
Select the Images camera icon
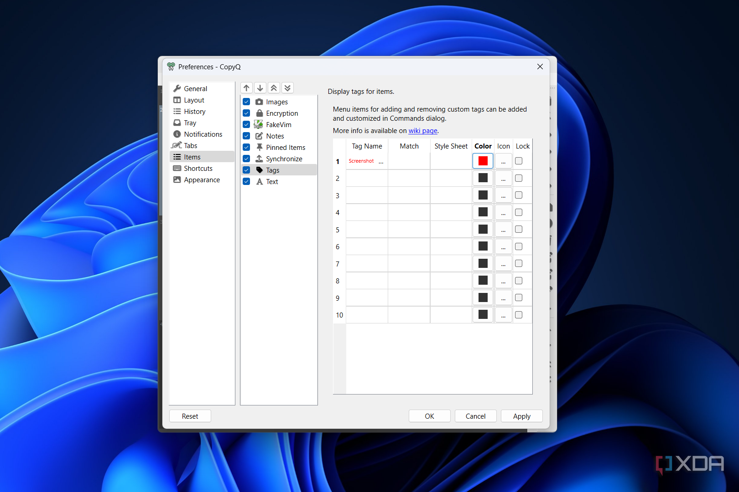tap(259, 102)
